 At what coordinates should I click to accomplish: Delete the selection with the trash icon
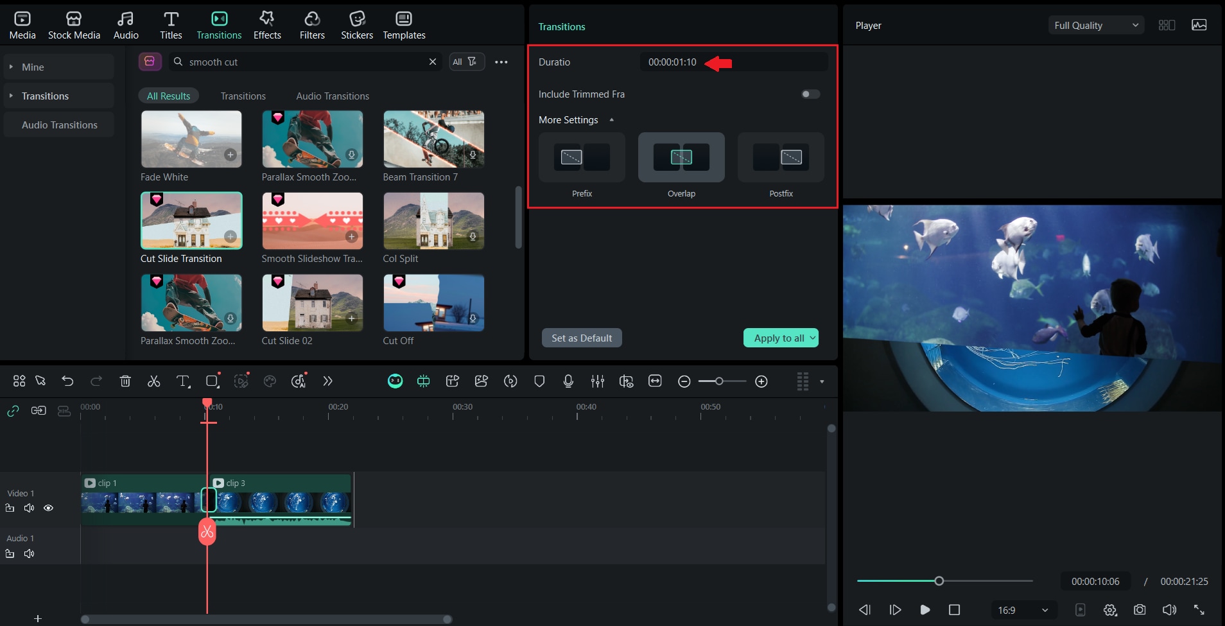coord(125,381)
